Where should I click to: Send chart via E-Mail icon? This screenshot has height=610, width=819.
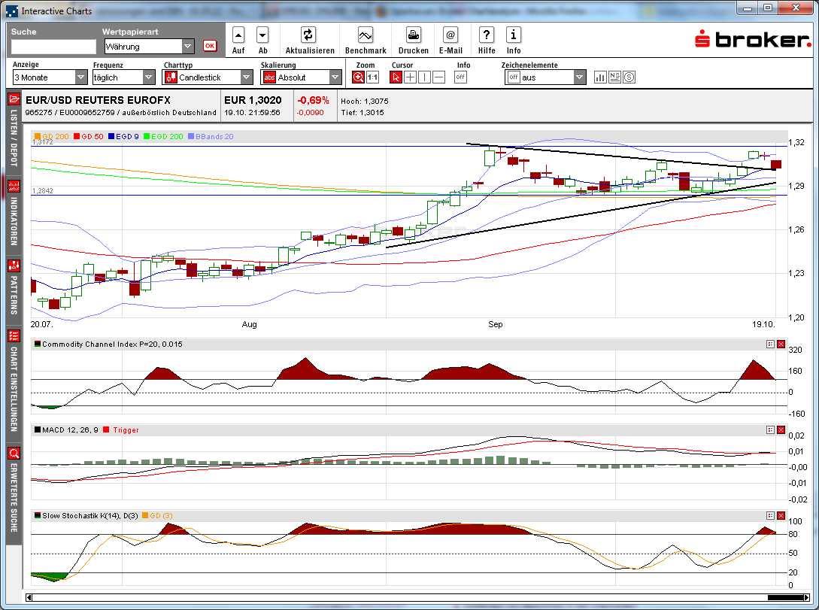pyautogui.click(x=450, y=35)
